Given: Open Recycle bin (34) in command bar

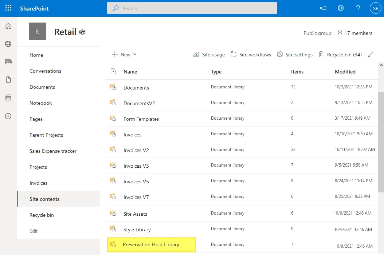Looking at the screenshot, I should tap(340, 55).
